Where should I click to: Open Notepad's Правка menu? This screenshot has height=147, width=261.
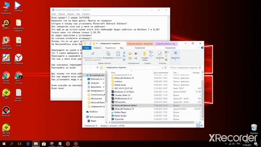(x=62, y=14)
